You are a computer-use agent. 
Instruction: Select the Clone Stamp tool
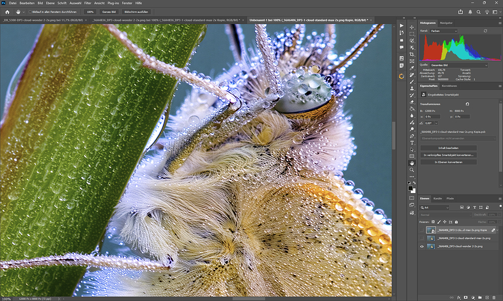[x=412, y=89]
